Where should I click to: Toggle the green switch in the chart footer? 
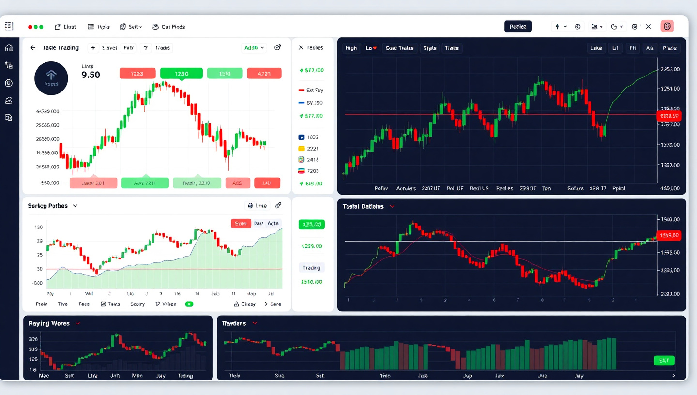[189, 304]
